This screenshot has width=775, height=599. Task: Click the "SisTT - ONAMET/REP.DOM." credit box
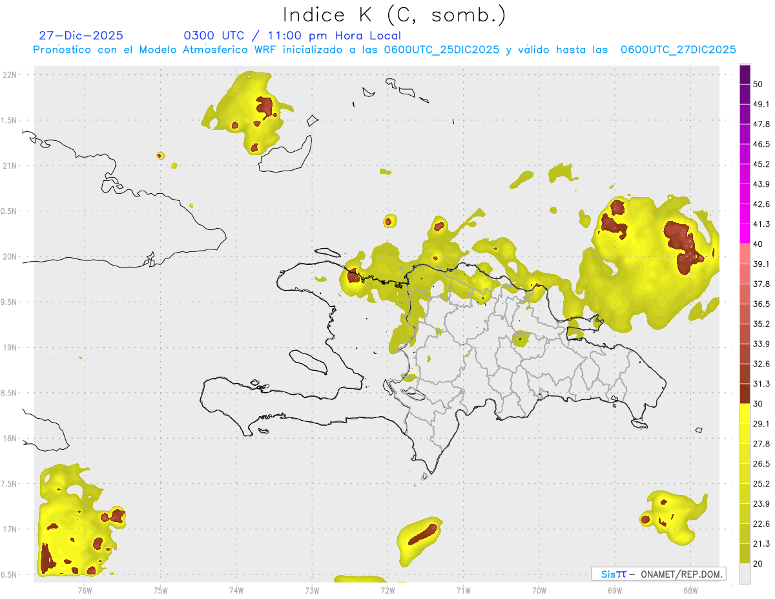coord(659,574)
